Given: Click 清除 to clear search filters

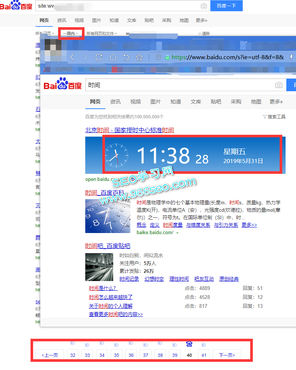Looking at the screenshot, I should (x=204, y=34).
